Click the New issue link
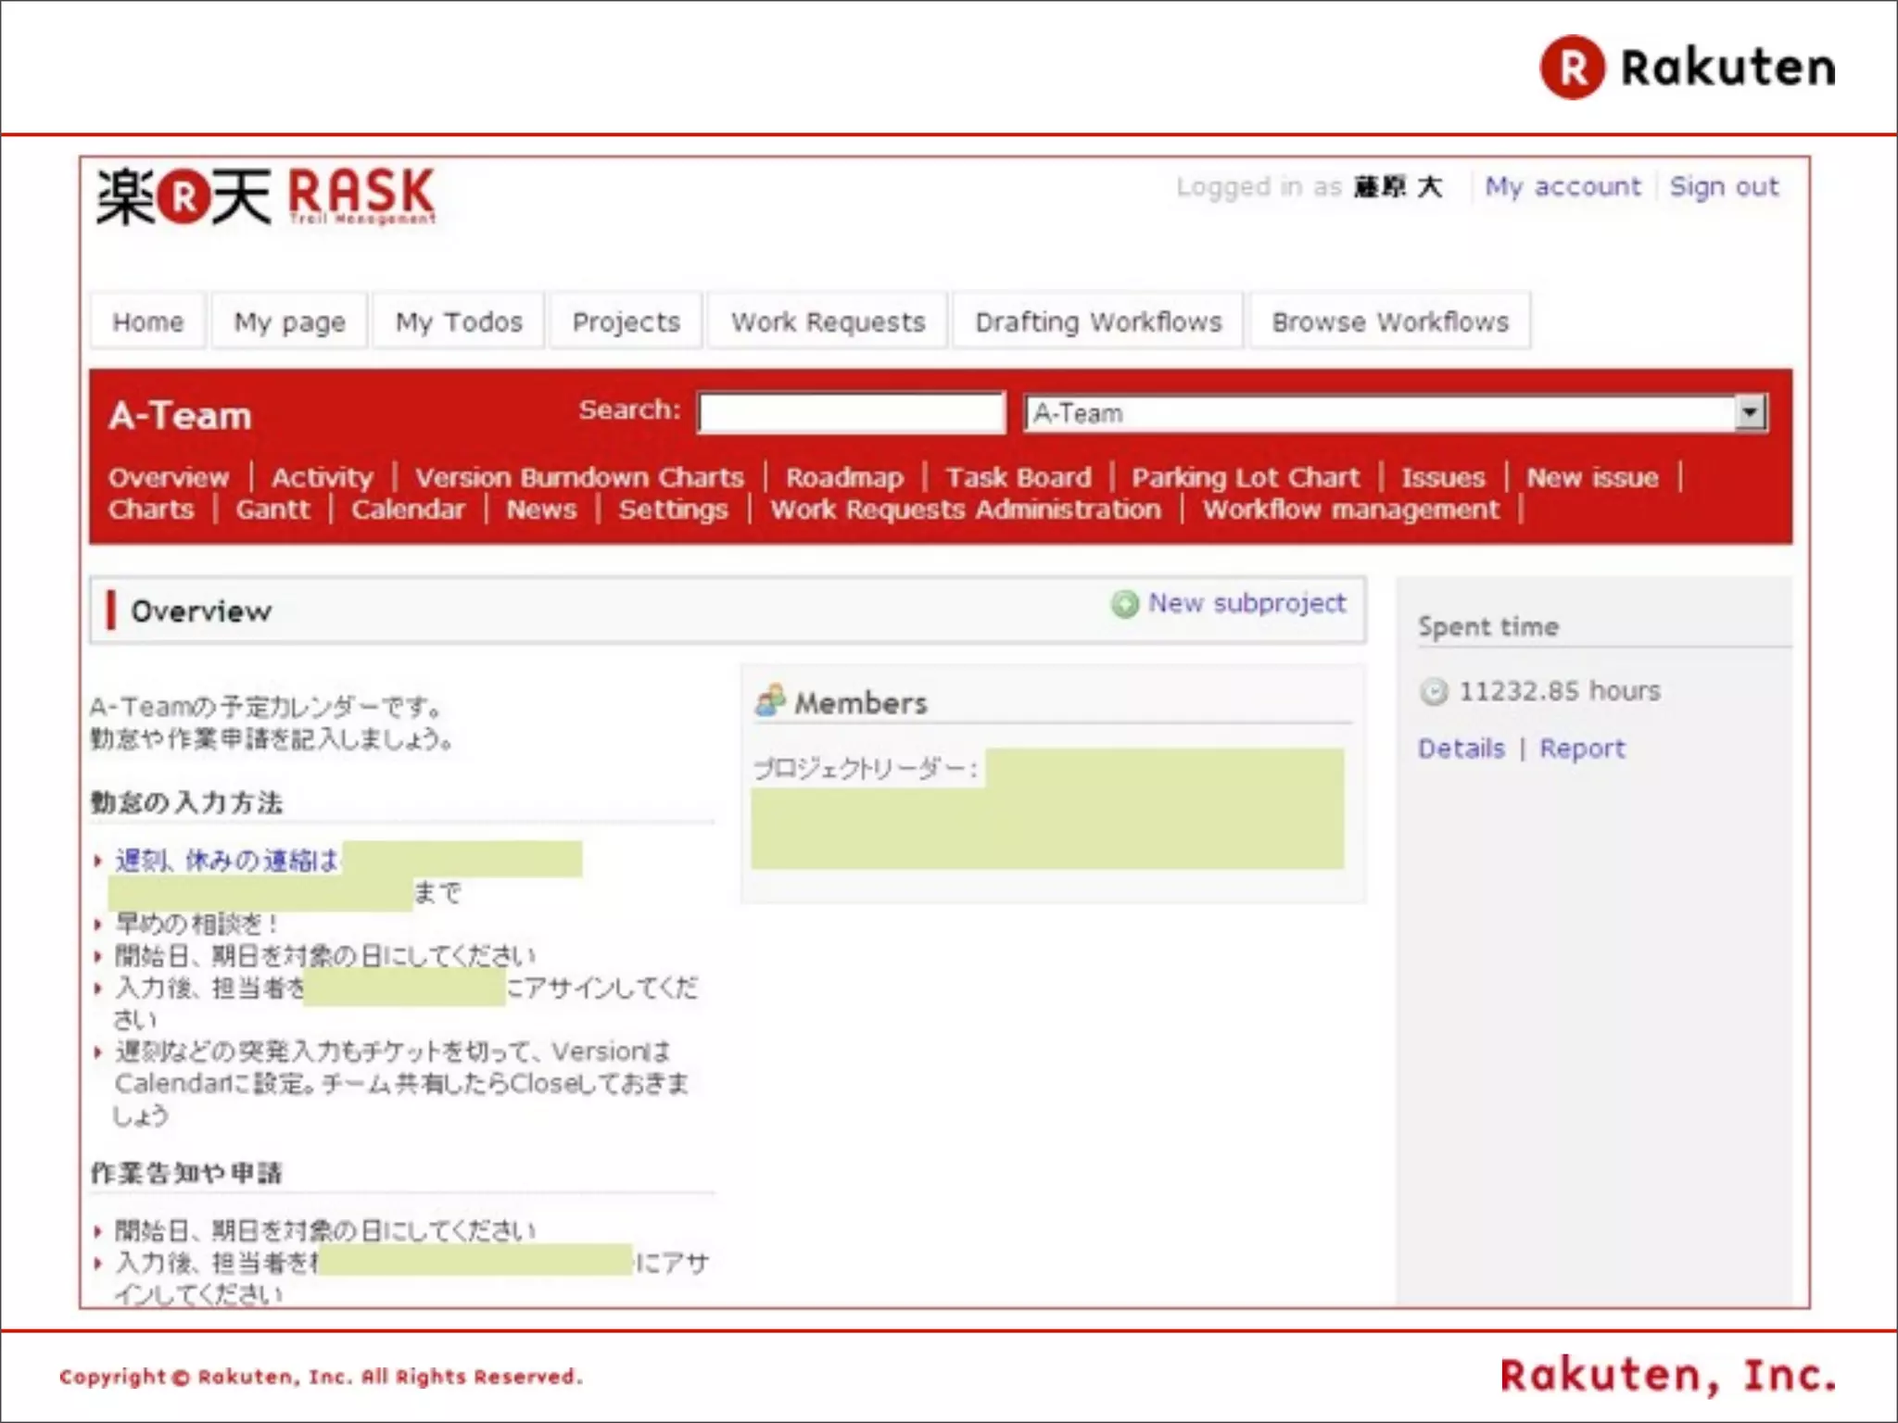 pos(1592,477)
